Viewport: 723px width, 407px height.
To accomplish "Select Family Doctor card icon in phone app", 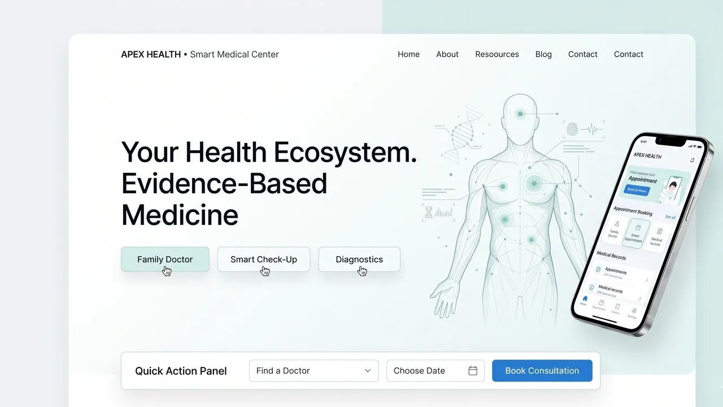I will click(x=617, y=223).
